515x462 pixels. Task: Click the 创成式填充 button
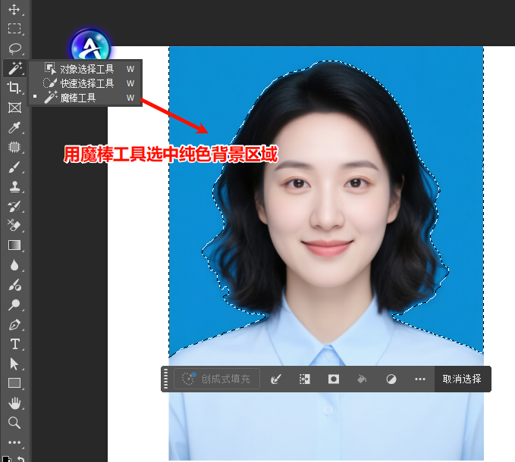click(x=217, y=379)
